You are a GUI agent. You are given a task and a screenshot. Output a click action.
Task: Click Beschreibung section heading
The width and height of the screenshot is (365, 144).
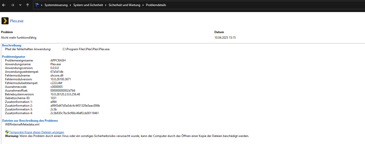[x=12, y=45]
